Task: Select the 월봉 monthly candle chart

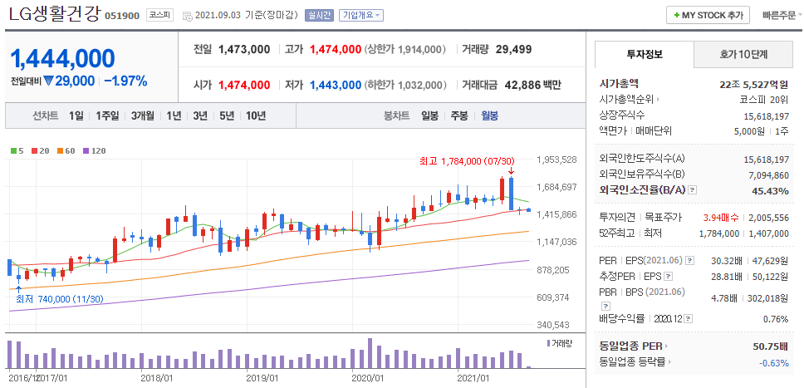Action: [489, 115]
